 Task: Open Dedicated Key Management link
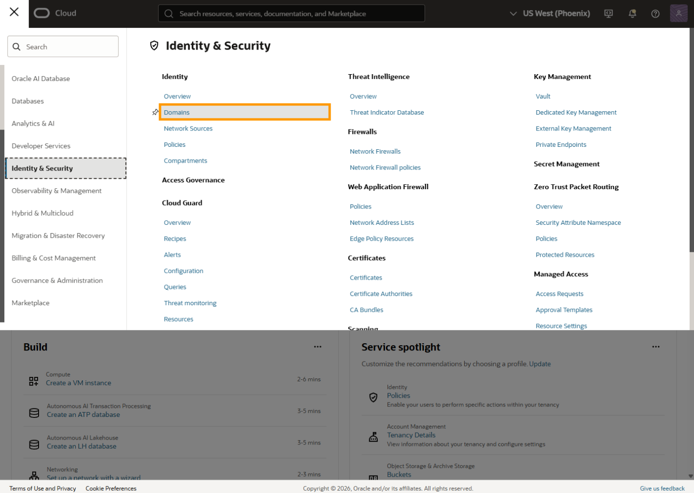click(576, 112)
